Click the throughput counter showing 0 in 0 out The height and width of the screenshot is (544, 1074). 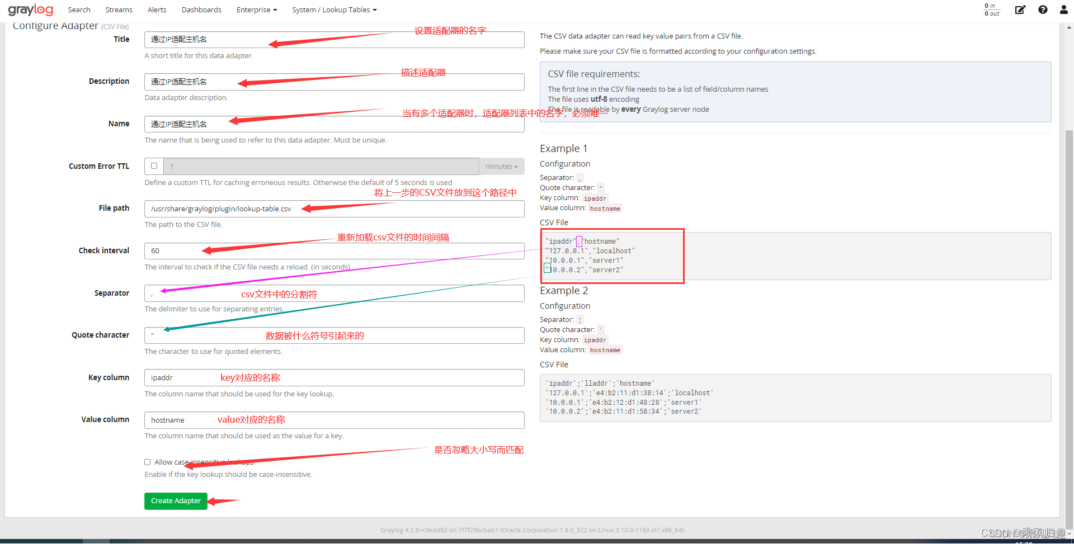991,10
